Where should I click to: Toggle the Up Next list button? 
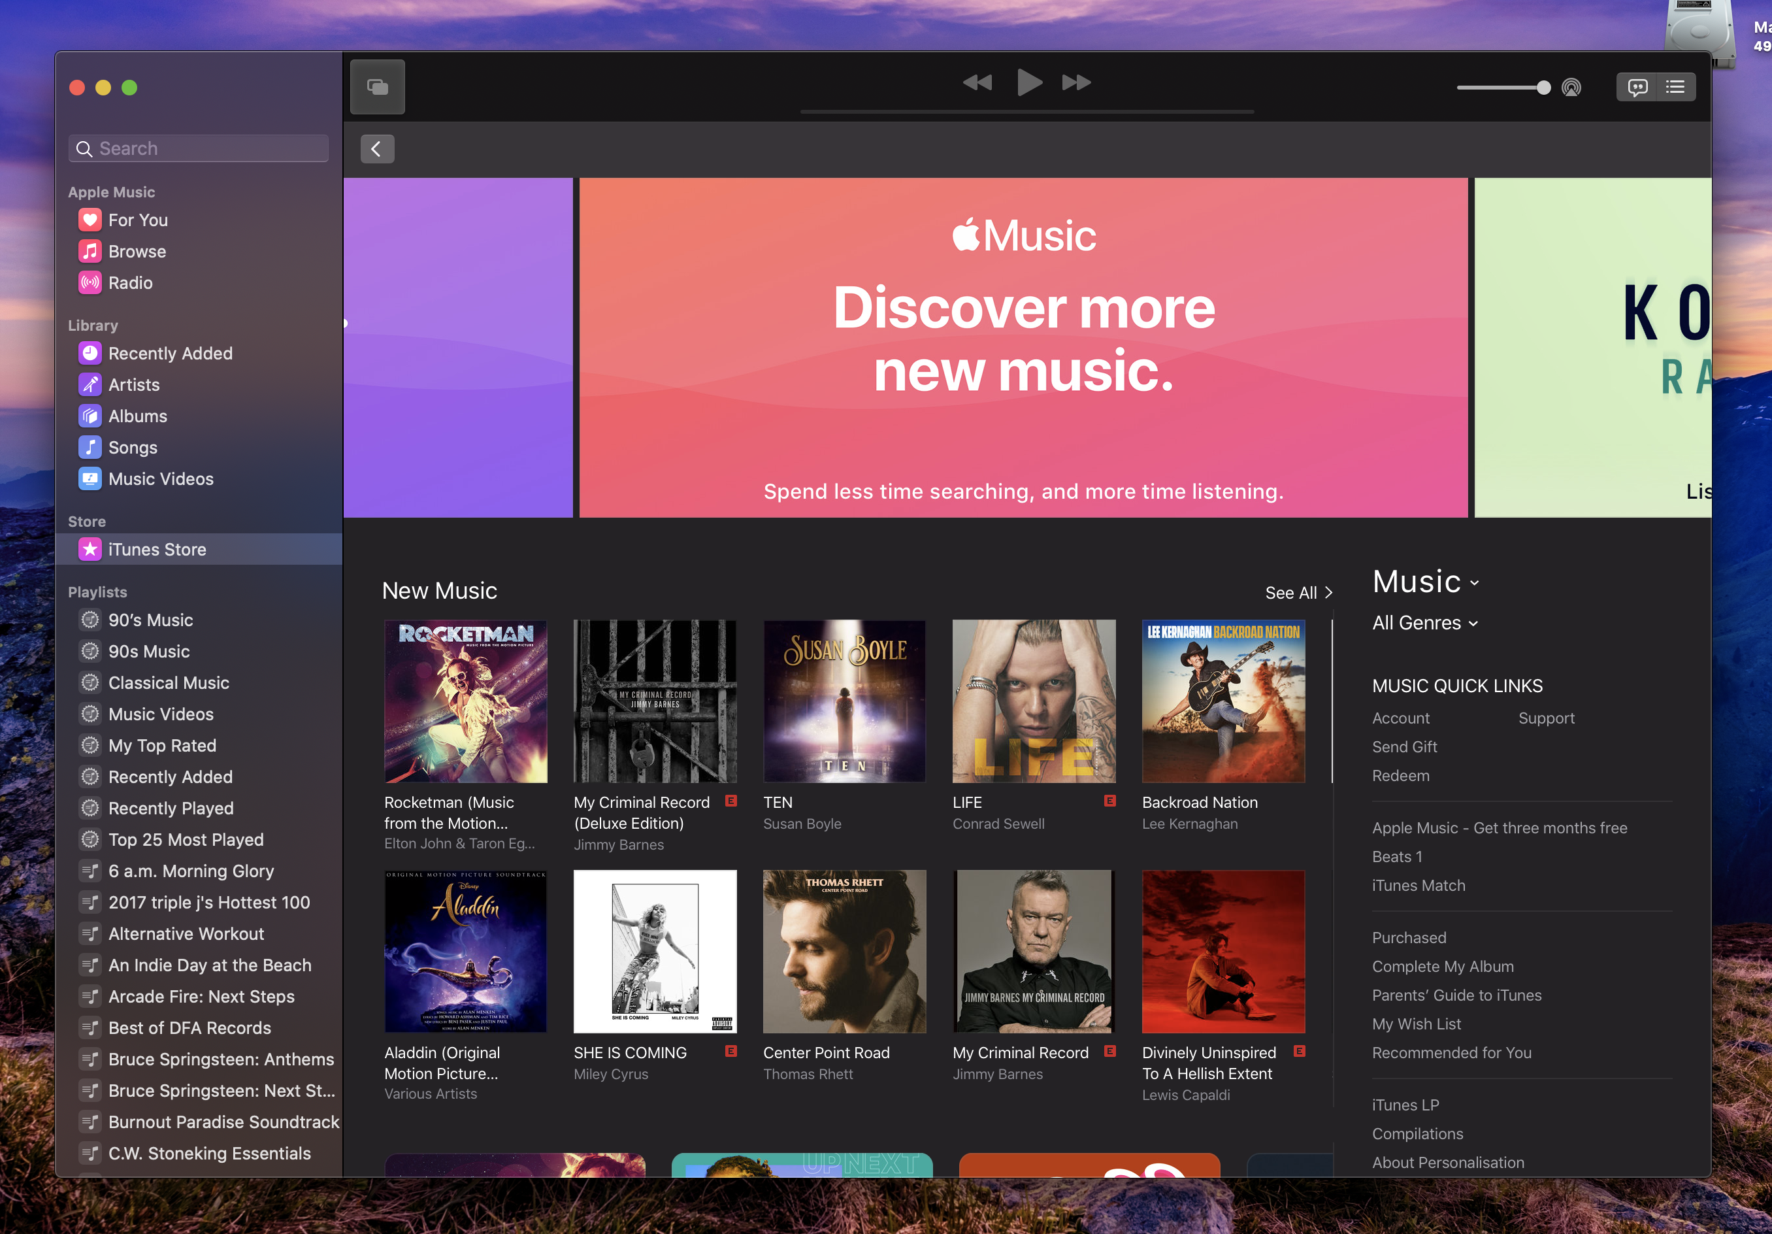tap(1675, 88)
